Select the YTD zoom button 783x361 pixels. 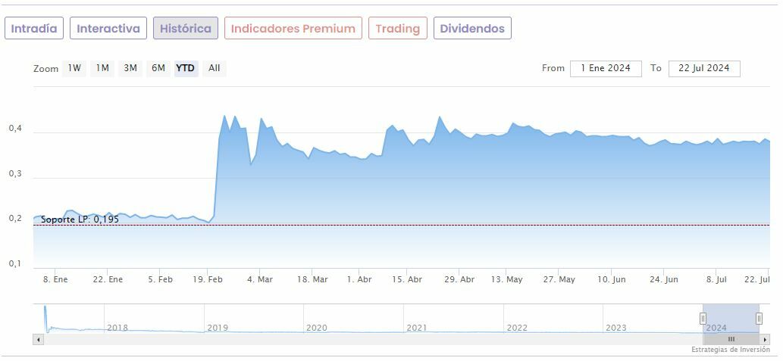pyautogui.click(x=185, y=68)
